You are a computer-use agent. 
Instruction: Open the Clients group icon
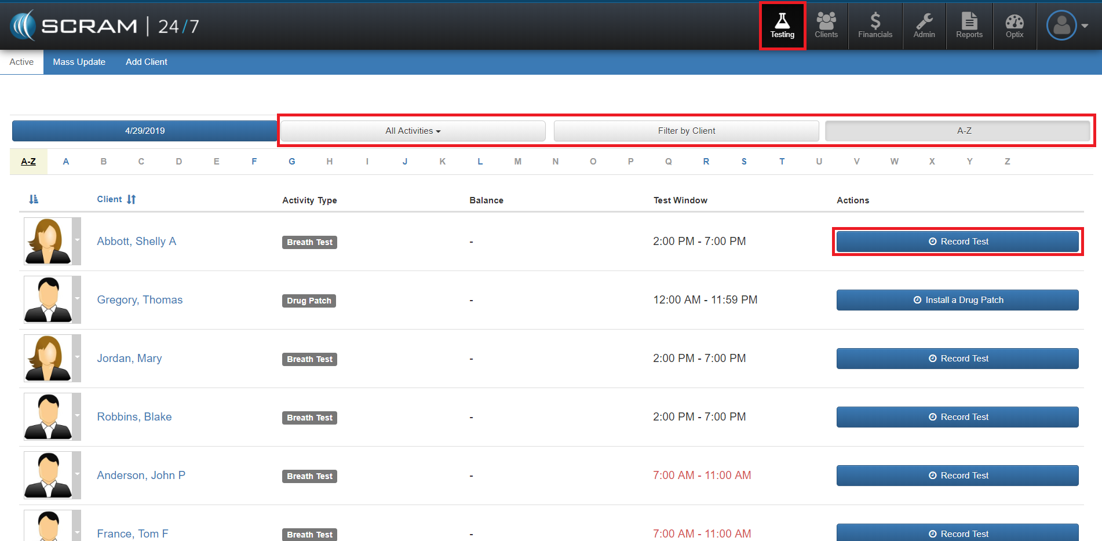pos(826,25)
